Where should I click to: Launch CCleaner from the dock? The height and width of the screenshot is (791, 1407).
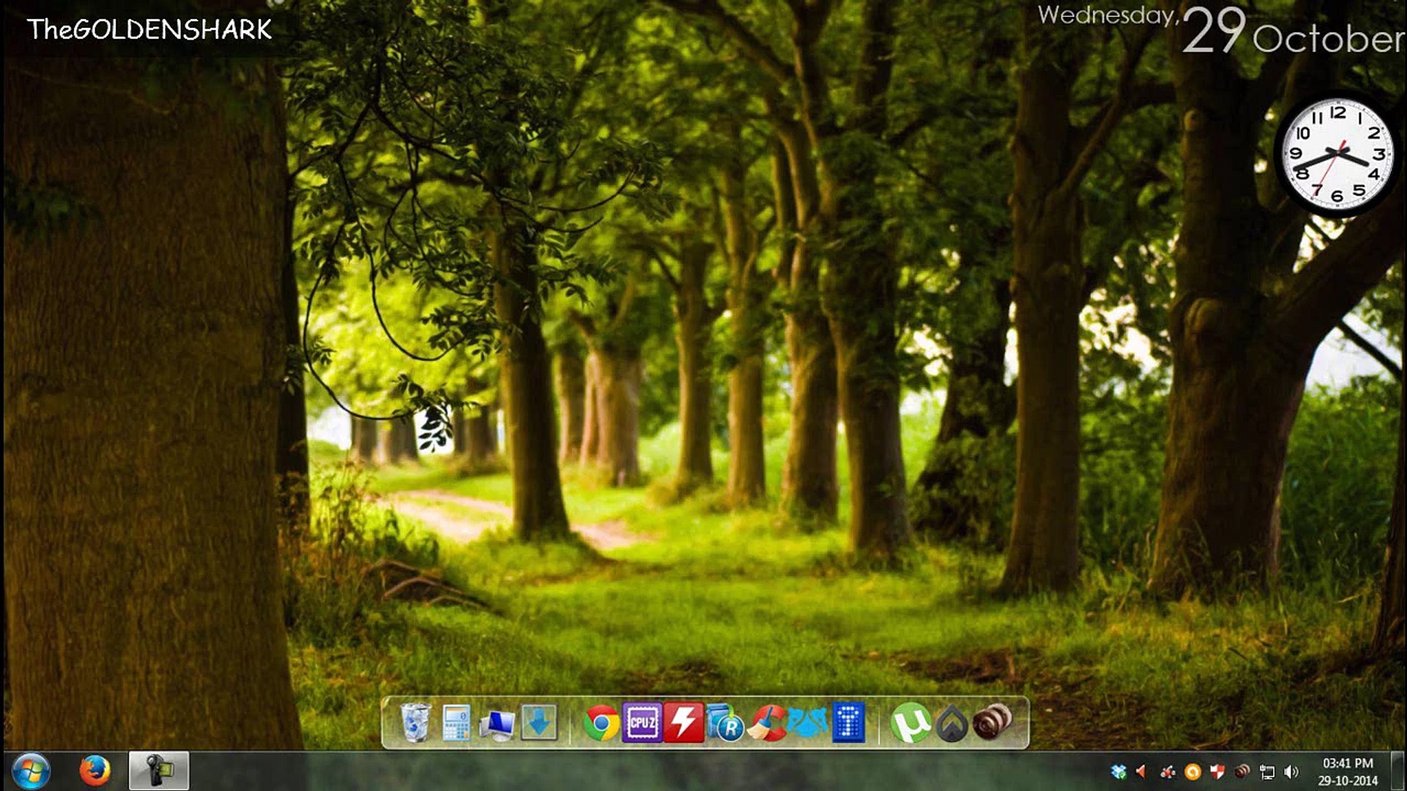click(767, 724)
